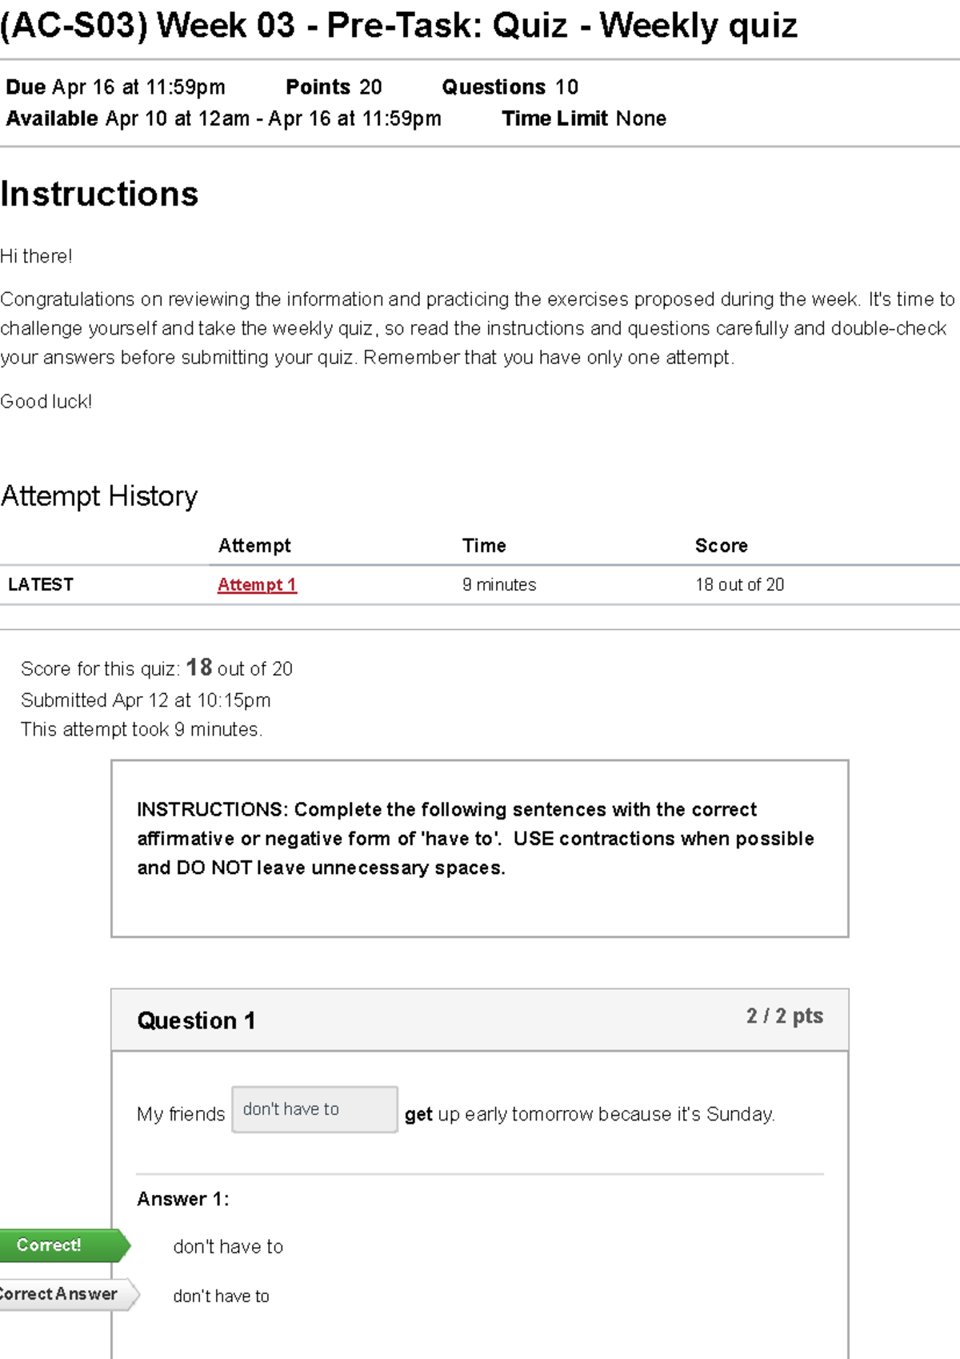Click the Question 1 header
Screen dimensions: 960x1359
196,1020
